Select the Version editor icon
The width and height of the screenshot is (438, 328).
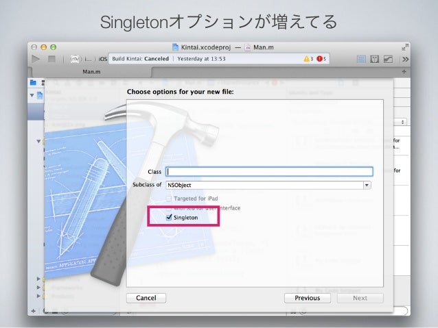[388, 59]
